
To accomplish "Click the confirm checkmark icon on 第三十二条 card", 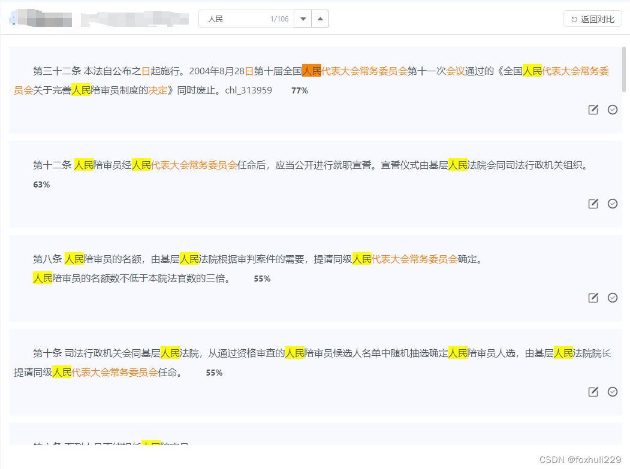I will (613, 110).
